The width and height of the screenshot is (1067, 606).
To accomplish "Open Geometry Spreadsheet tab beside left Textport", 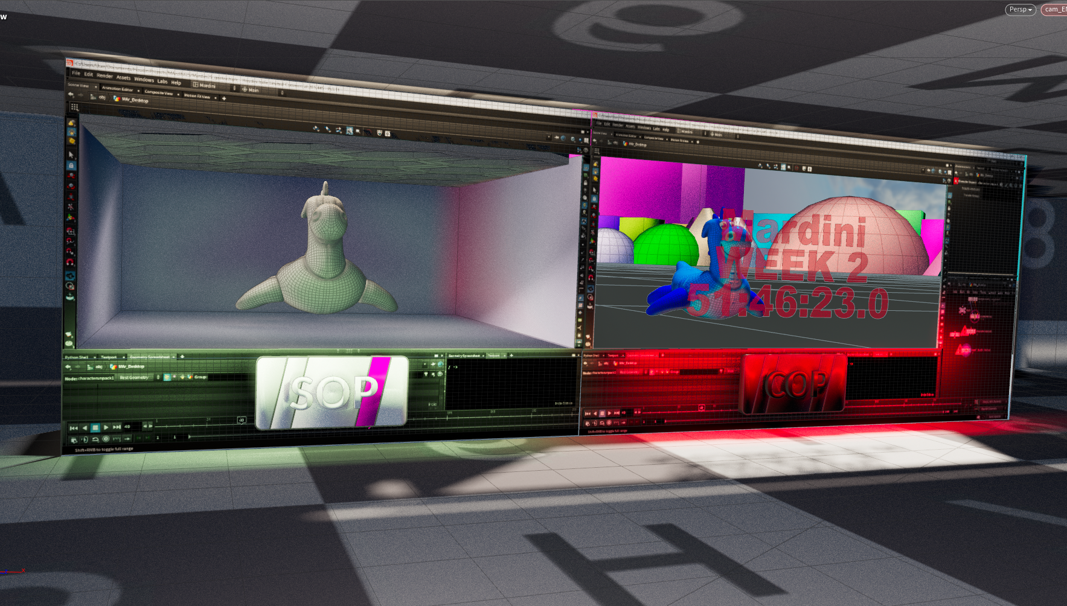I will (150, 357).
